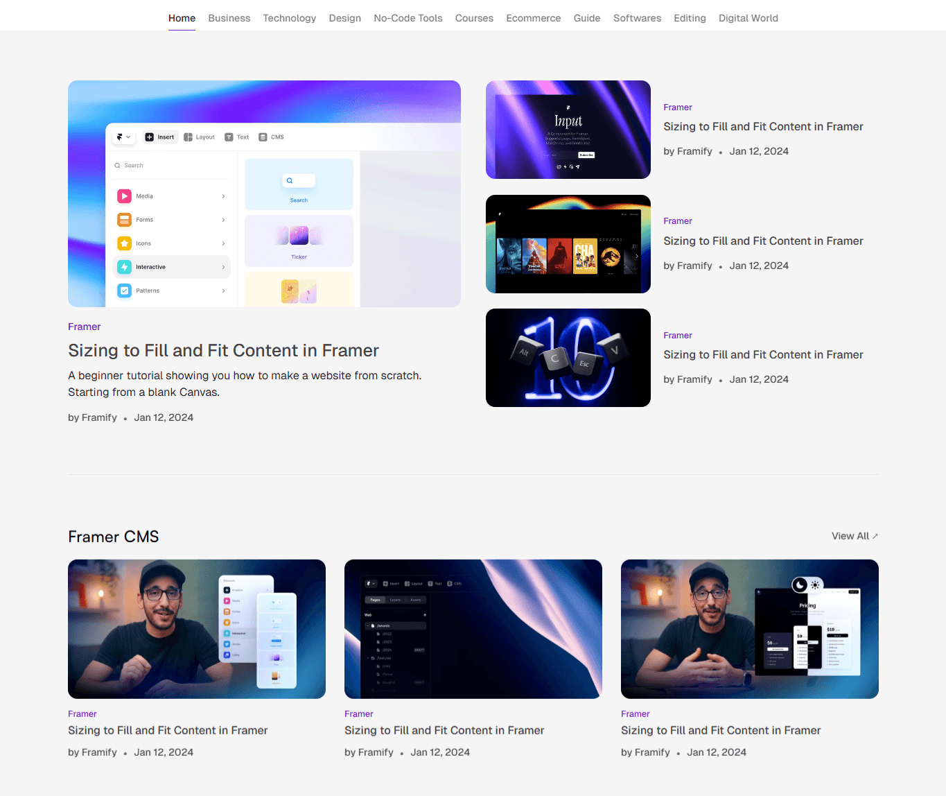Navigate to No-Code Tools

(408, 18)
